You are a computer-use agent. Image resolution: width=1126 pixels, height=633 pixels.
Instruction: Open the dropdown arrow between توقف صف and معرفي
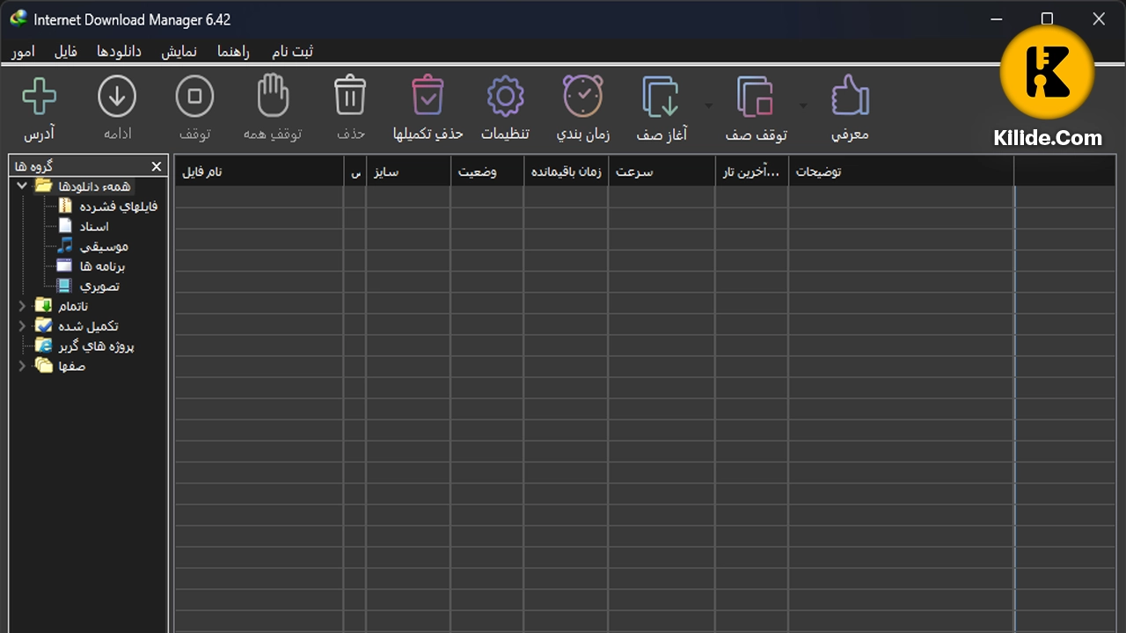(802, 105)
